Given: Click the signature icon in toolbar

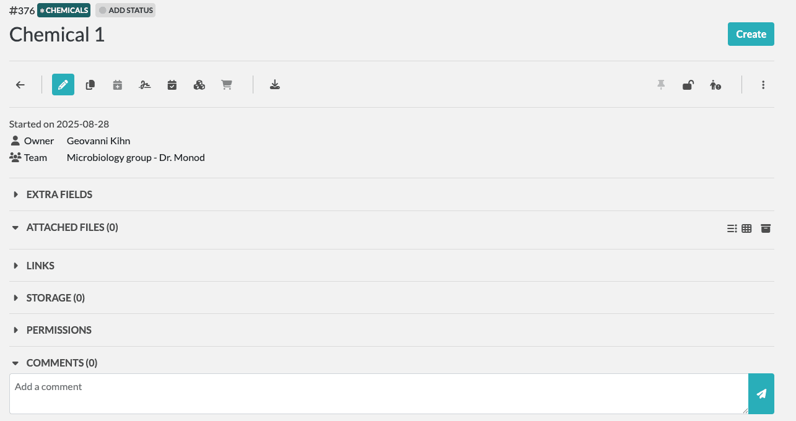Looking at the screenshot, I should [145, 85].
